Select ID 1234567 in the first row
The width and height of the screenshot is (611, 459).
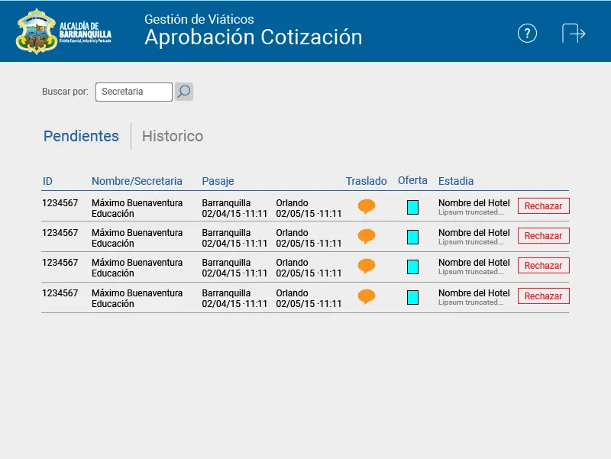[60, 203]
